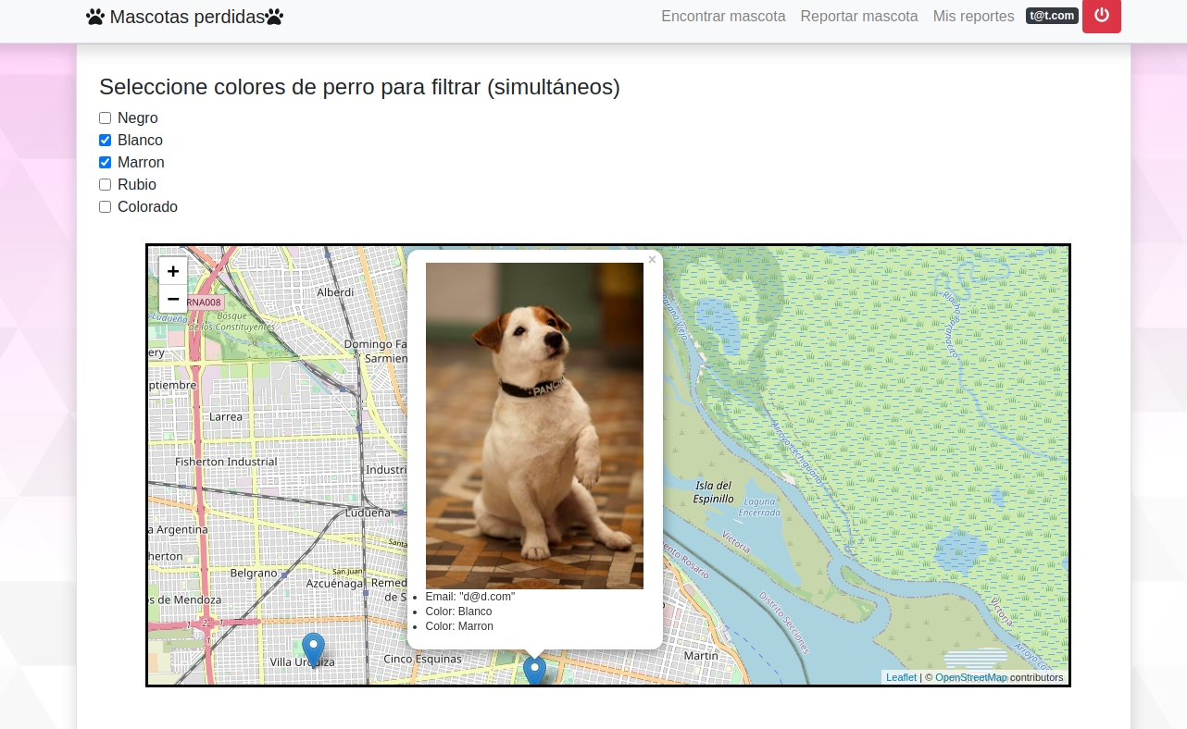Click the paw icon right of title
1187x729 pixels.
click(274, 17)
